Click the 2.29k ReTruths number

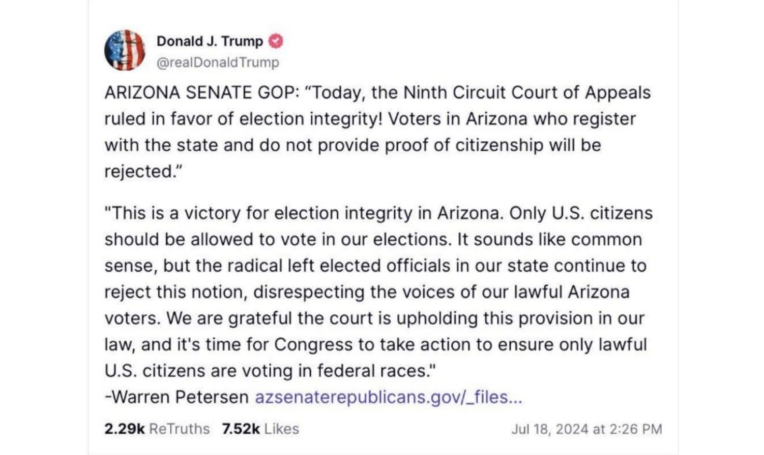point(124,429)
